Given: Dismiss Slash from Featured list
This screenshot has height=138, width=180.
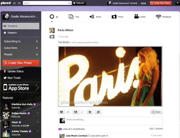Looking at the screenshot, I should pyautogui.click(x=38, y=122).
